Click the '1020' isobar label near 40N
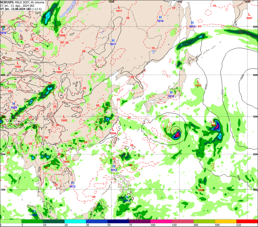Viewport: 258px width, 227px height. (242, 77)
